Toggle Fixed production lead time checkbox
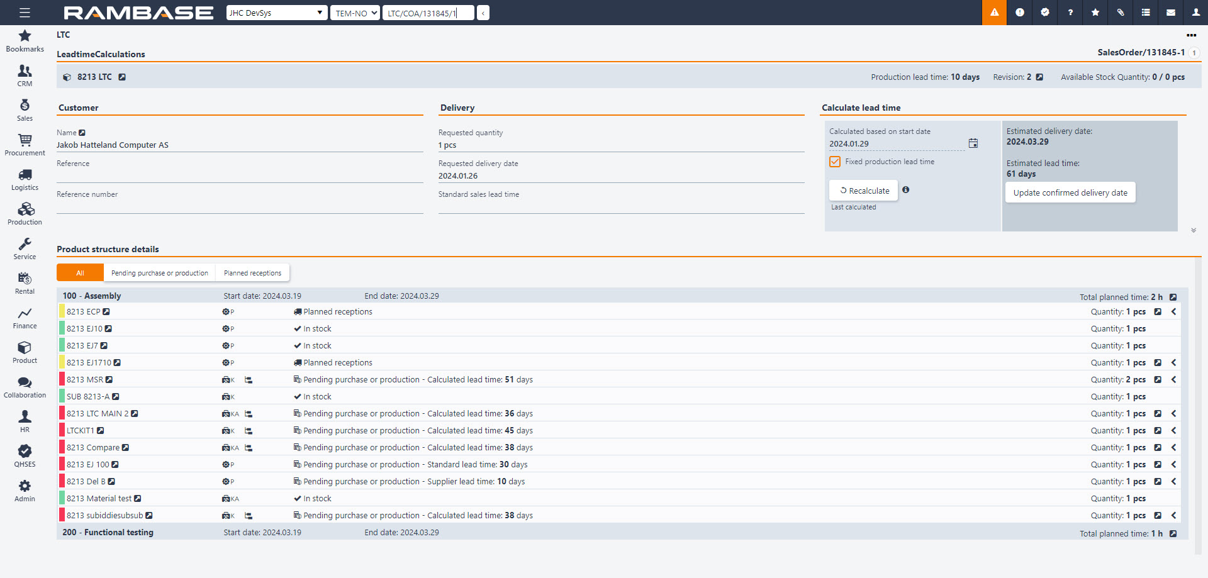This screenshot has width=1208, height=578. 835,162
